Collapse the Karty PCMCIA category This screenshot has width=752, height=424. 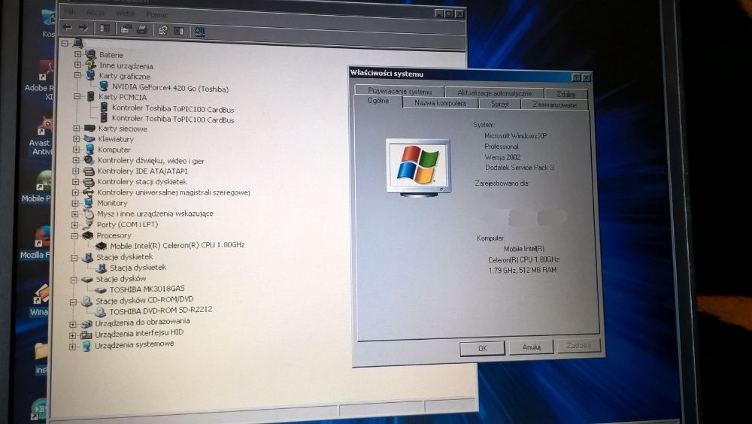[x=77, y=96]
